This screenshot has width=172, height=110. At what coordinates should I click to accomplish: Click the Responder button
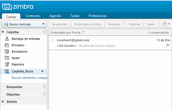[x=60, y=24]
